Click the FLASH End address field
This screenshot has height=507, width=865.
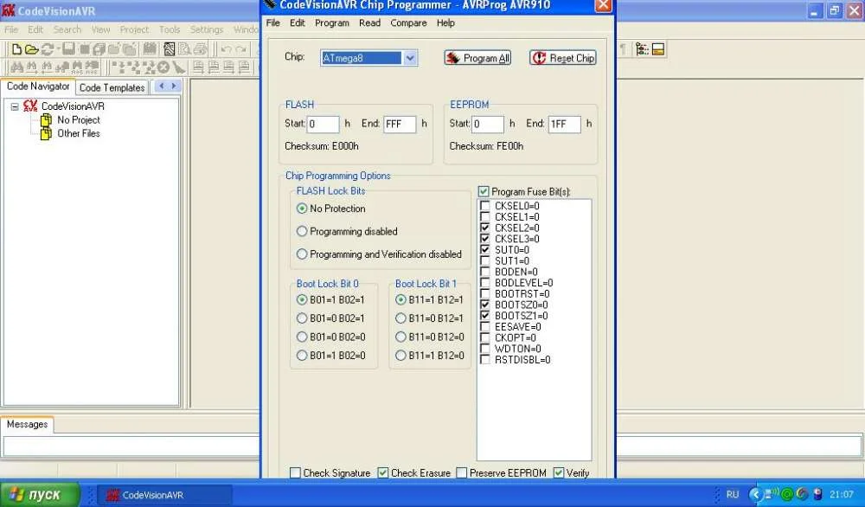[x=400, y=124]
